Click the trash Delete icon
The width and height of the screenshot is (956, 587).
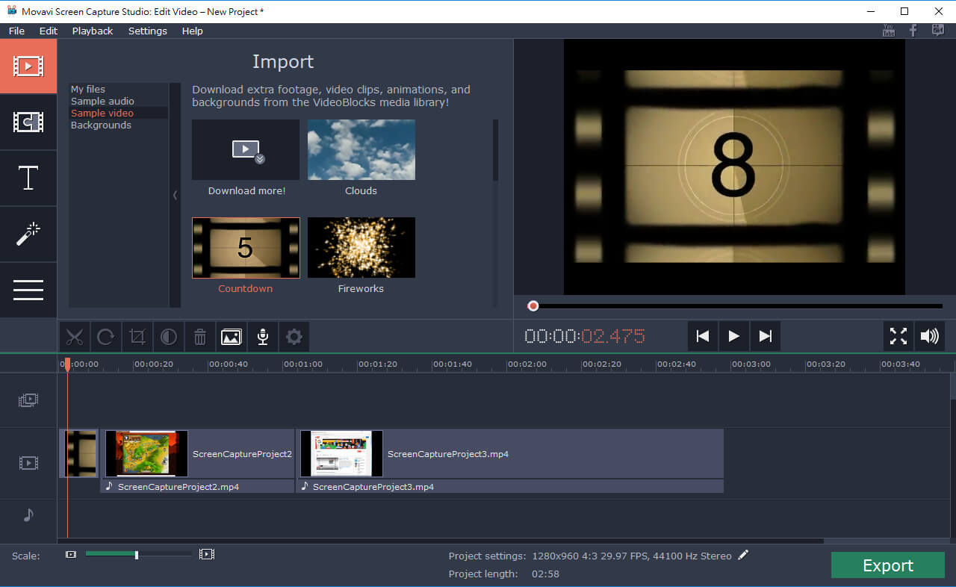pos(200,337)
